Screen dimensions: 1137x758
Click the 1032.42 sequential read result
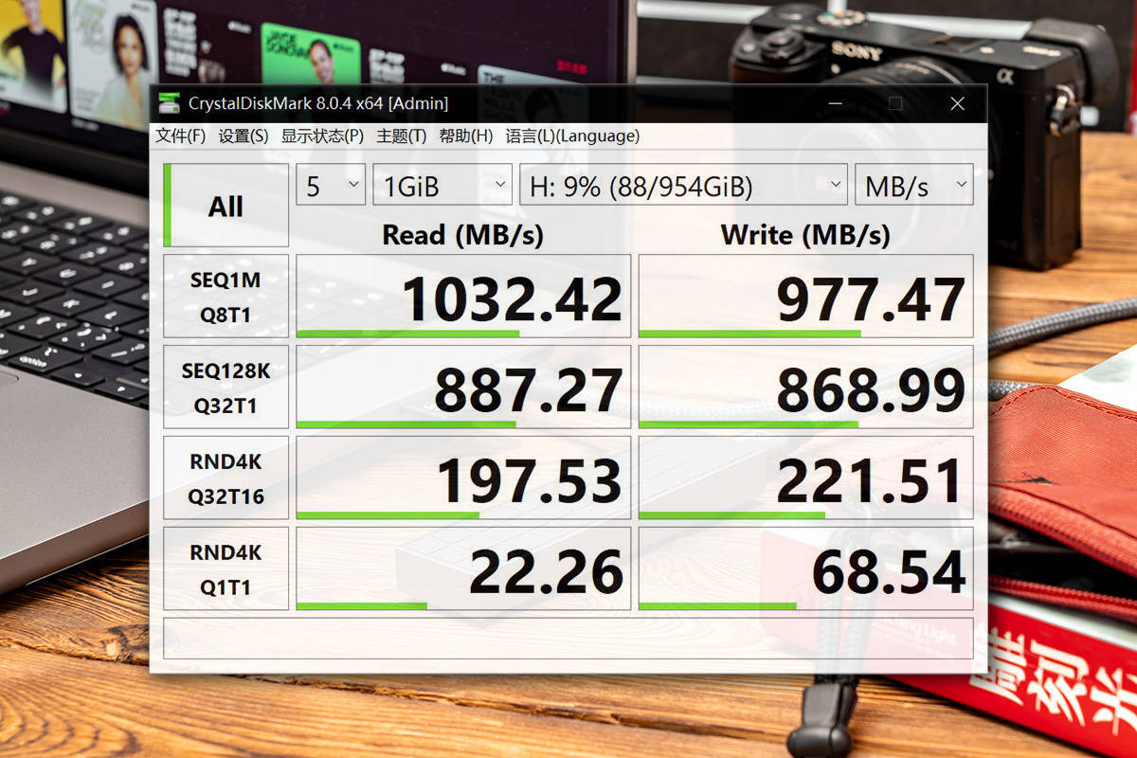pos(463,297)
